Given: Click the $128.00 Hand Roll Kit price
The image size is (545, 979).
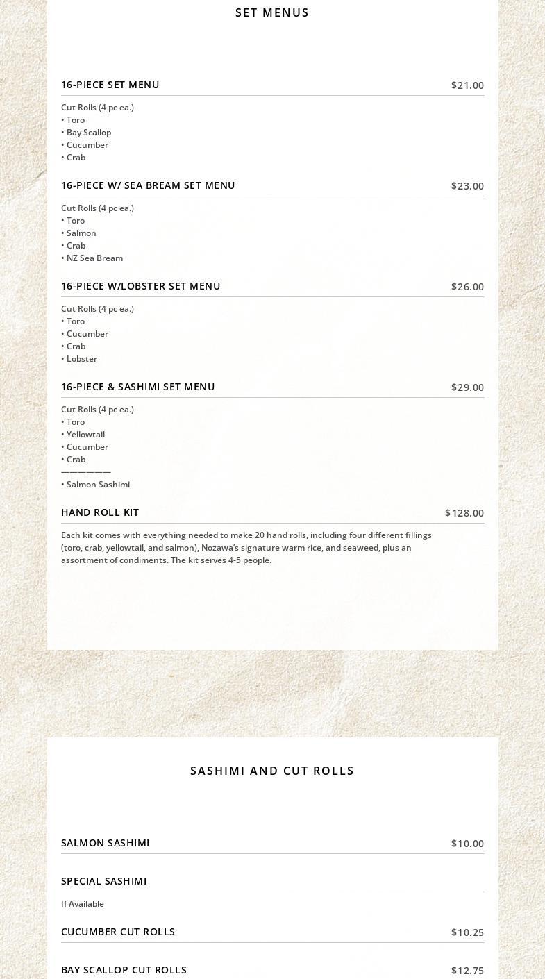Looking at the screenshot, I should tap(464, 513).
